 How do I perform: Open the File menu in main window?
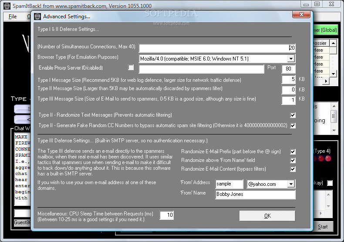pos(13,17)
